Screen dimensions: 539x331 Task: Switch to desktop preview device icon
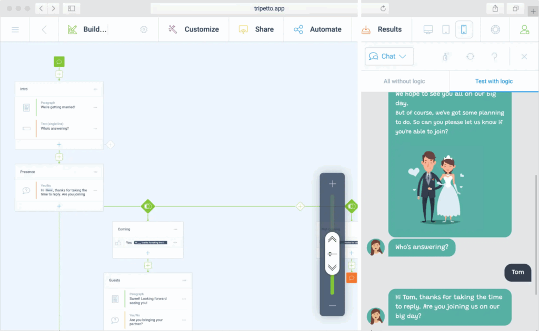[428, 30]
